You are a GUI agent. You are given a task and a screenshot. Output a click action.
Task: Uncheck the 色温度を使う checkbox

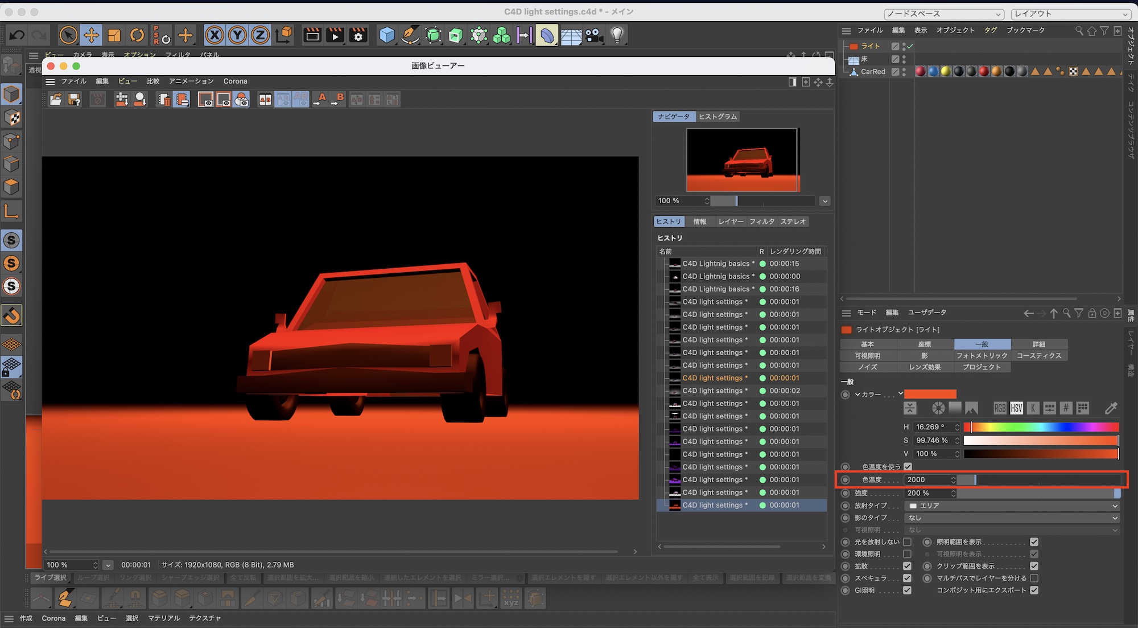click(908, 467)
